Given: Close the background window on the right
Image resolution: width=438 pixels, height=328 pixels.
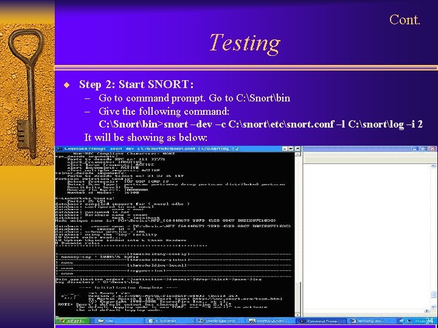Looking at the screenshot, I should coord(433,149).
